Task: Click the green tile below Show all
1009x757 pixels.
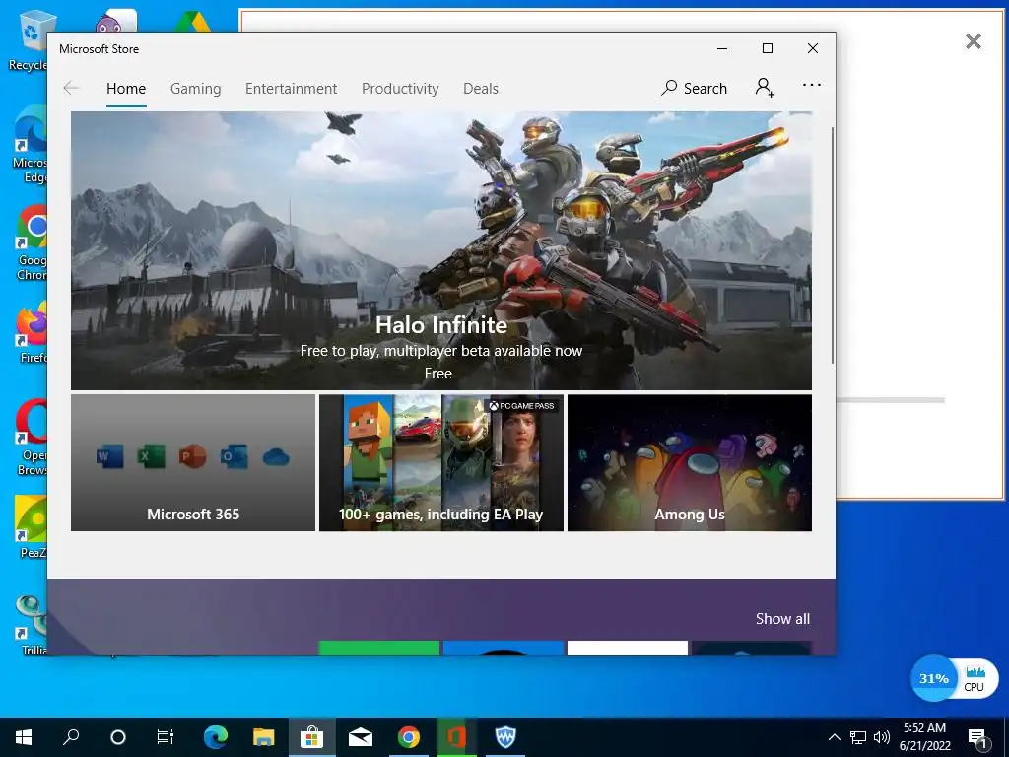Action: coord(379,648)
